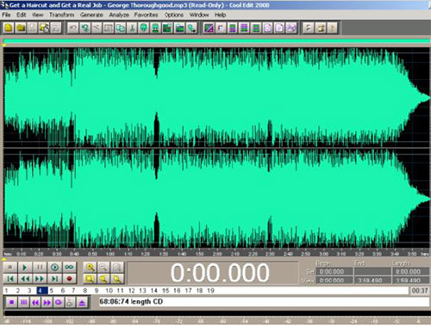Click the View End field showing 3:59.490

[x=372, y=280]
